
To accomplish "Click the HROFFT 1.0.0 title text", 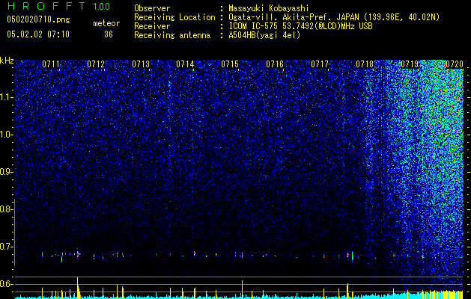I will pyautogui.click(x=58, y=6).
